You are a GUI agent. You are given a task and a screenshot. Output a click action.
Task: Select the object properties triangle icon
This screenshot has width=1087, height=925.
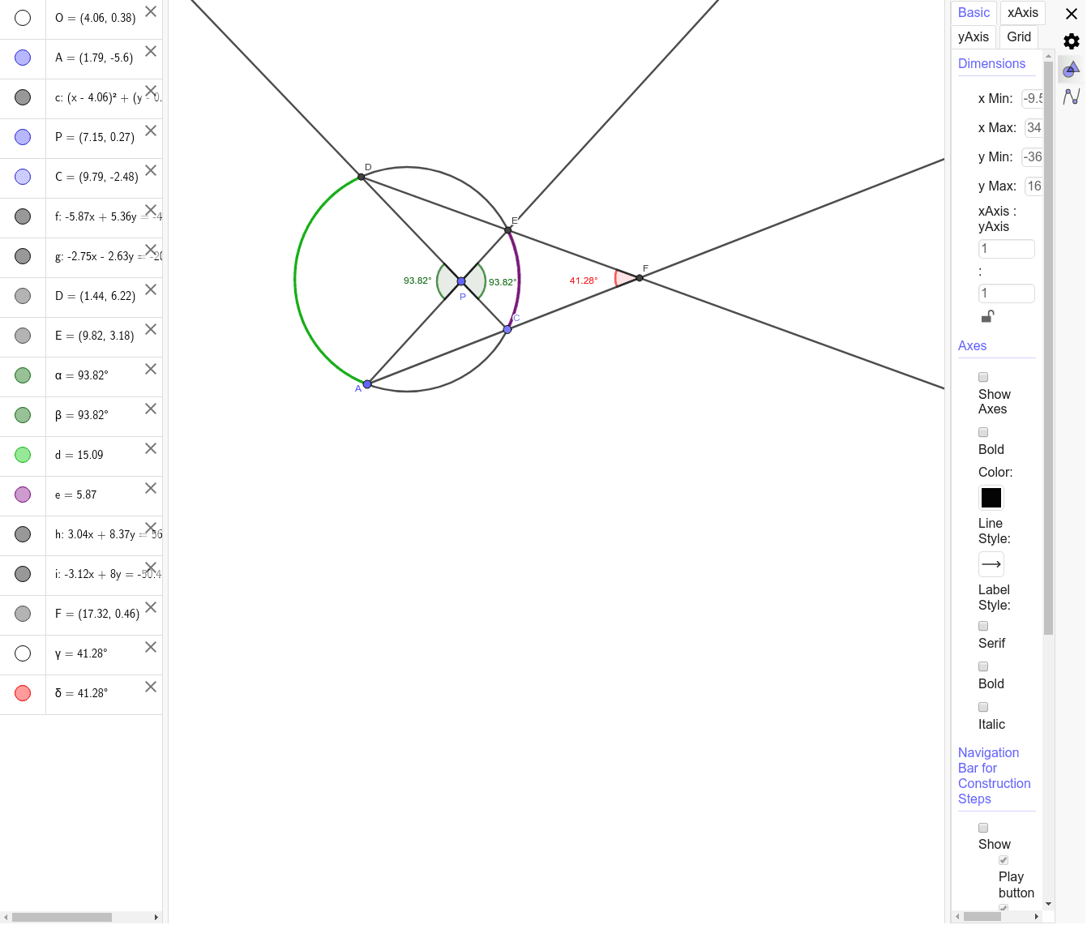[1072, 70]
